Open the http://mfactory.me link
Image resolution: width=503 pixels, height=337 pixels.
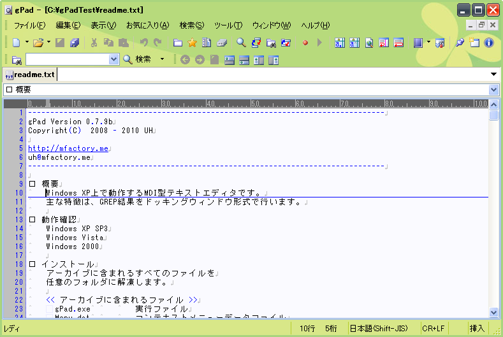click(x=68, y=148)
